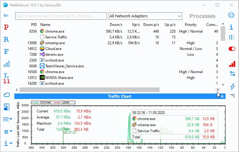Click the blue double-toggle icon in left sidebar

pyautogui.click(x=6, y=107)
